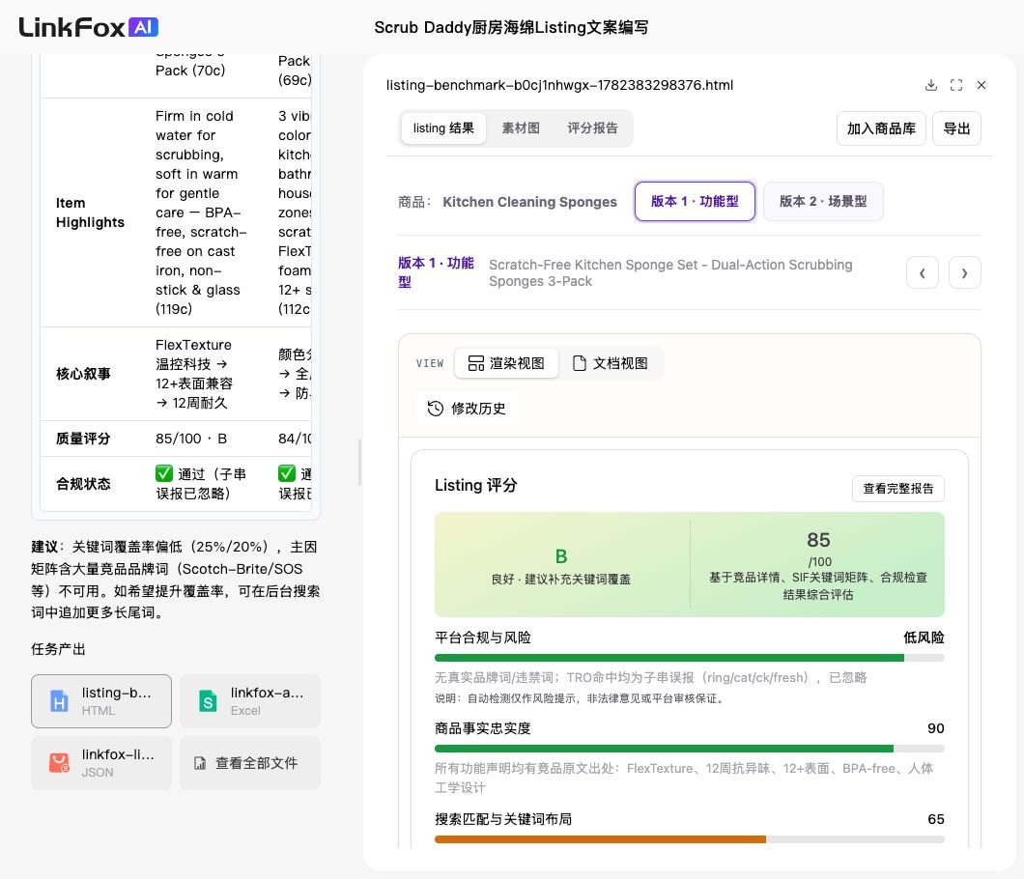Click the 合规状态 row label
This screenshot has width=1024, height=879.
[x=83, y=483]
